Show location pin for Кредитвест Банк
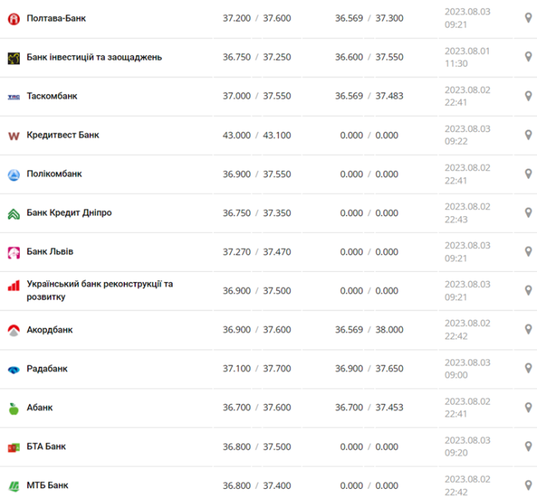Image resolution: width=537 pixels, height=498 pixels. (528, 135)
